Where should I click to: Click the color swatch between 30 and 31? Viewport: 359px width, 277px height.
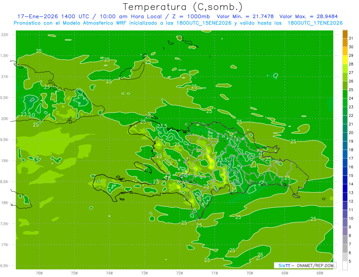point(345,43)
